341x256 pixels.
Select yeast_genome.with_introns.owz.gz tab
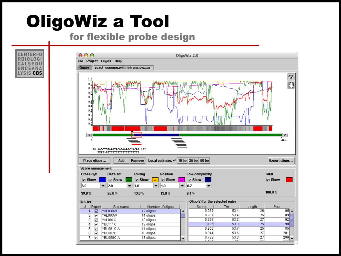pos(123,68)
